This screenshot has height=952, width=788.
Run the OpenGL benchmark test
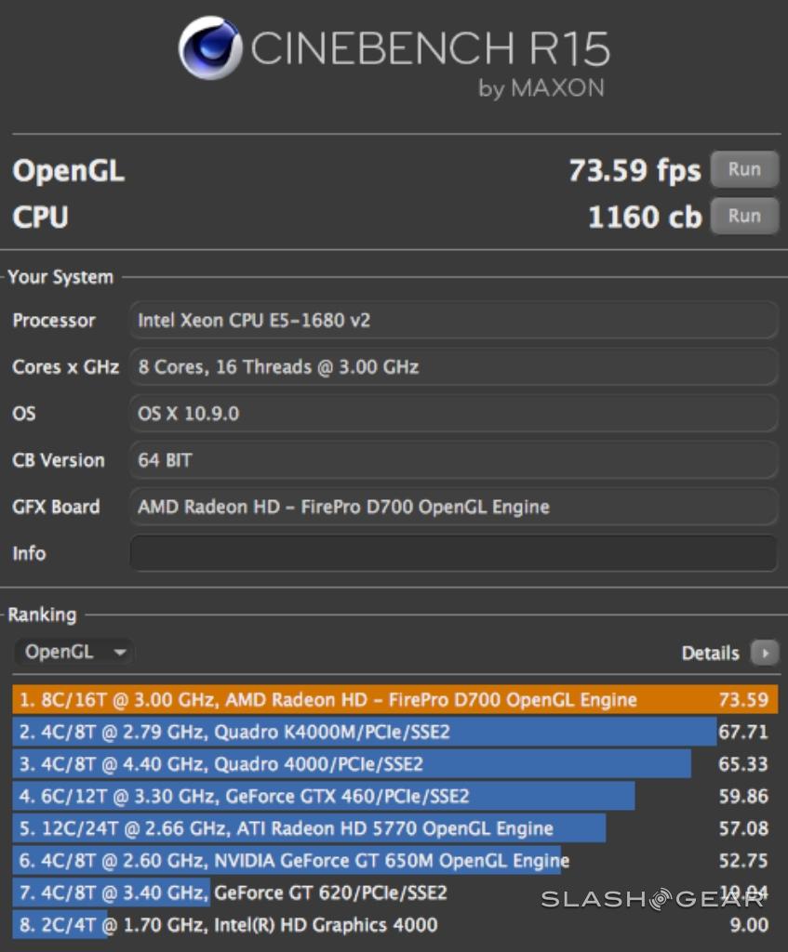743,170
